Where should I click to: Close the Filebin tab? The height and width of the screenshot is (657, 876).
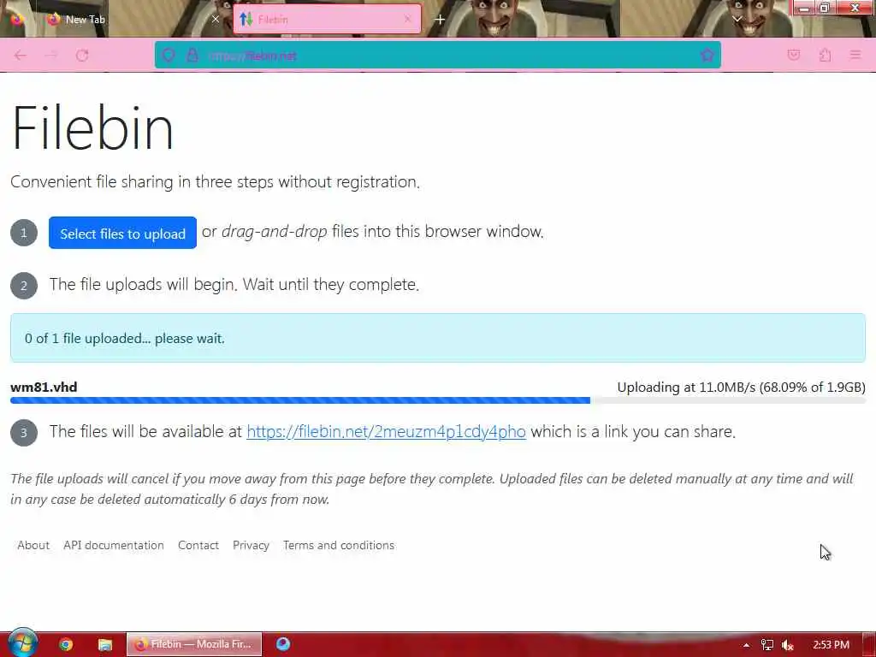(408, 19)
